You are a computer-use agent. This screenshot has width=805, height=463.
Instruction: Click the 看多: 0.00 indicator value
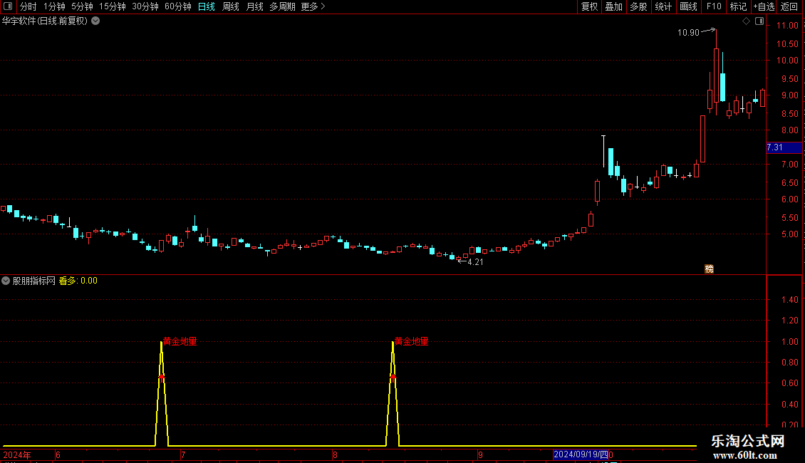[78, 281]
